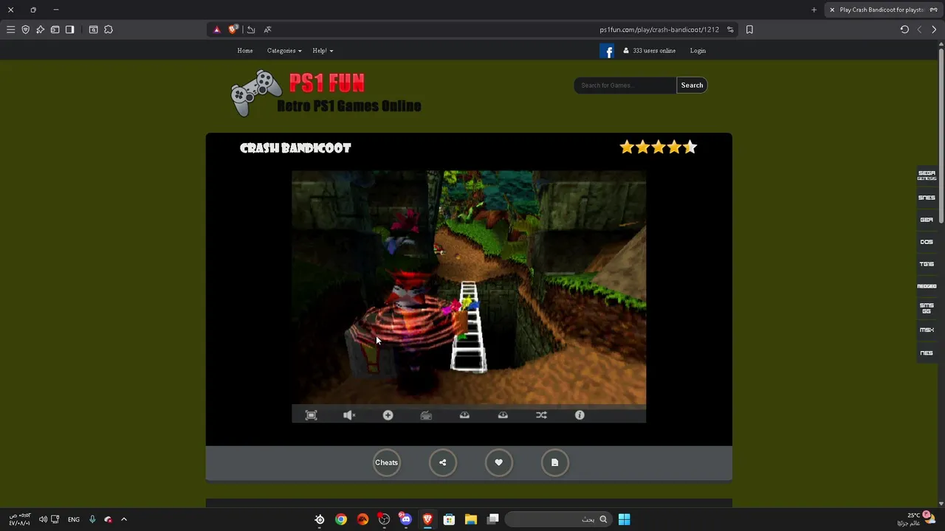
Task: Click the Search button
Action: pyautogui.click(x=692, y=86)
